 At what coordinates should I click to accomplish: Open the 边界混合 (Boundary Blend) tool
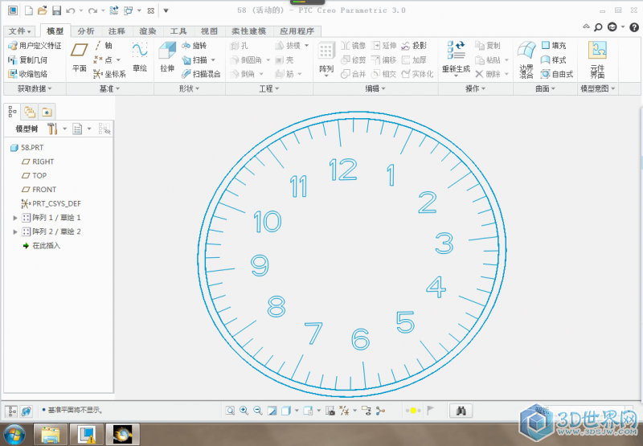pyautogui.click(x=526, y=59)
